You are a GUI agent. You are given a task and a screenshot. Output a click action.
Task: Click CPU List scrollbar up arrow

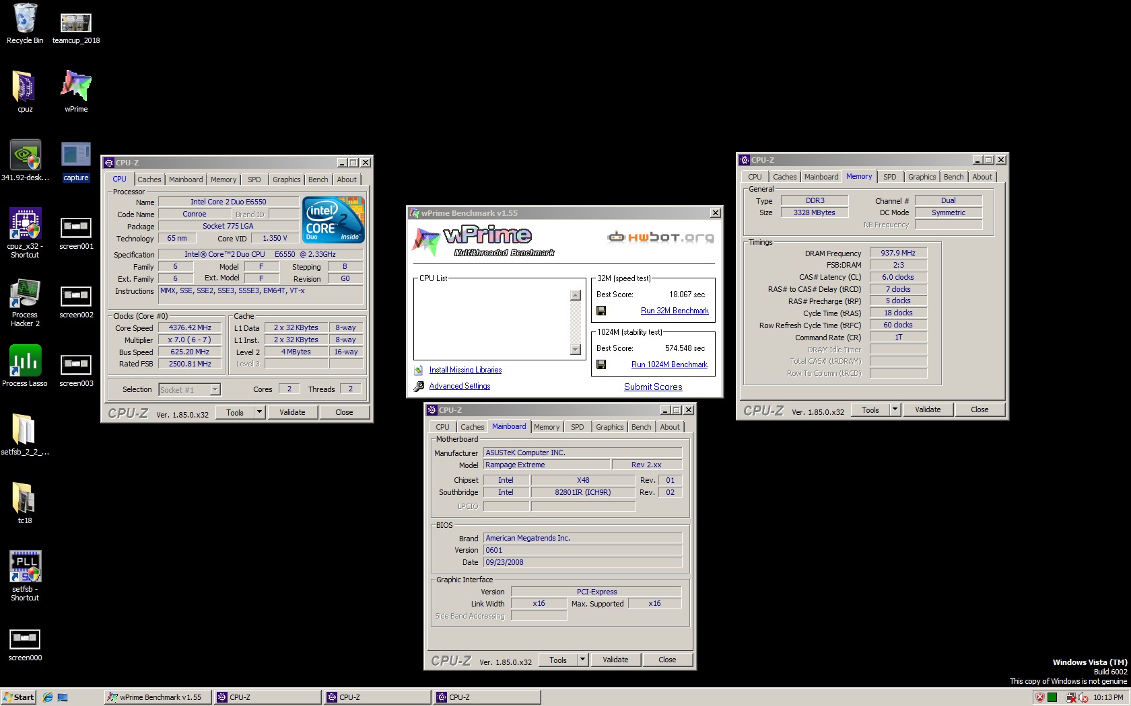575,295
